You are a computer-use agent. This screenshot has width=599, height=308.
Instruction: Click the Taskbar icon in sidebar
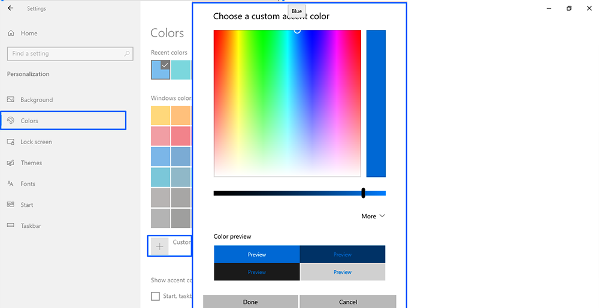pyautogui.click(x=11, y=225)
